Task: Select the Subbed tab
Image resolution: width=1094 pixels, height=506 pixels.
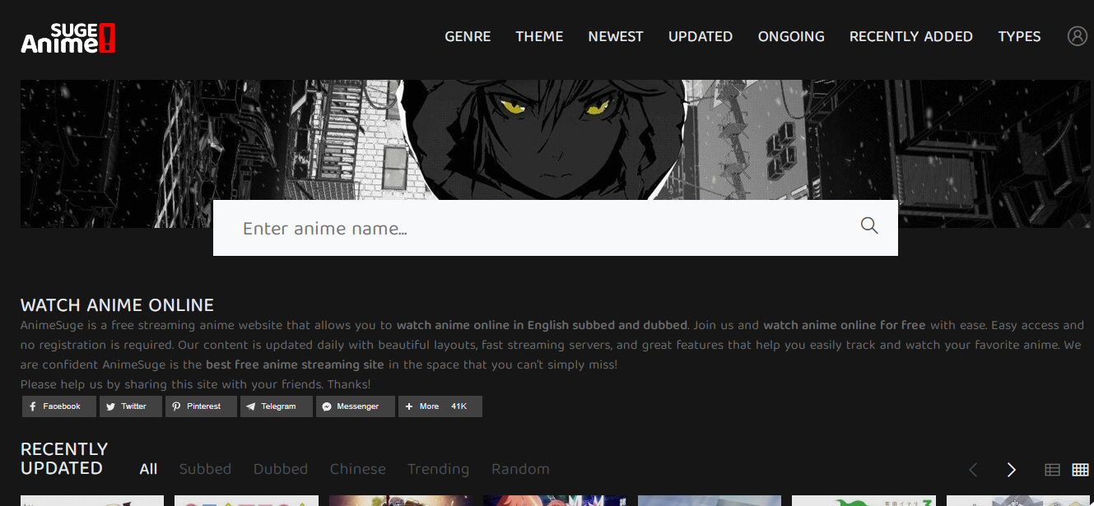Action: tap(205, 469)
